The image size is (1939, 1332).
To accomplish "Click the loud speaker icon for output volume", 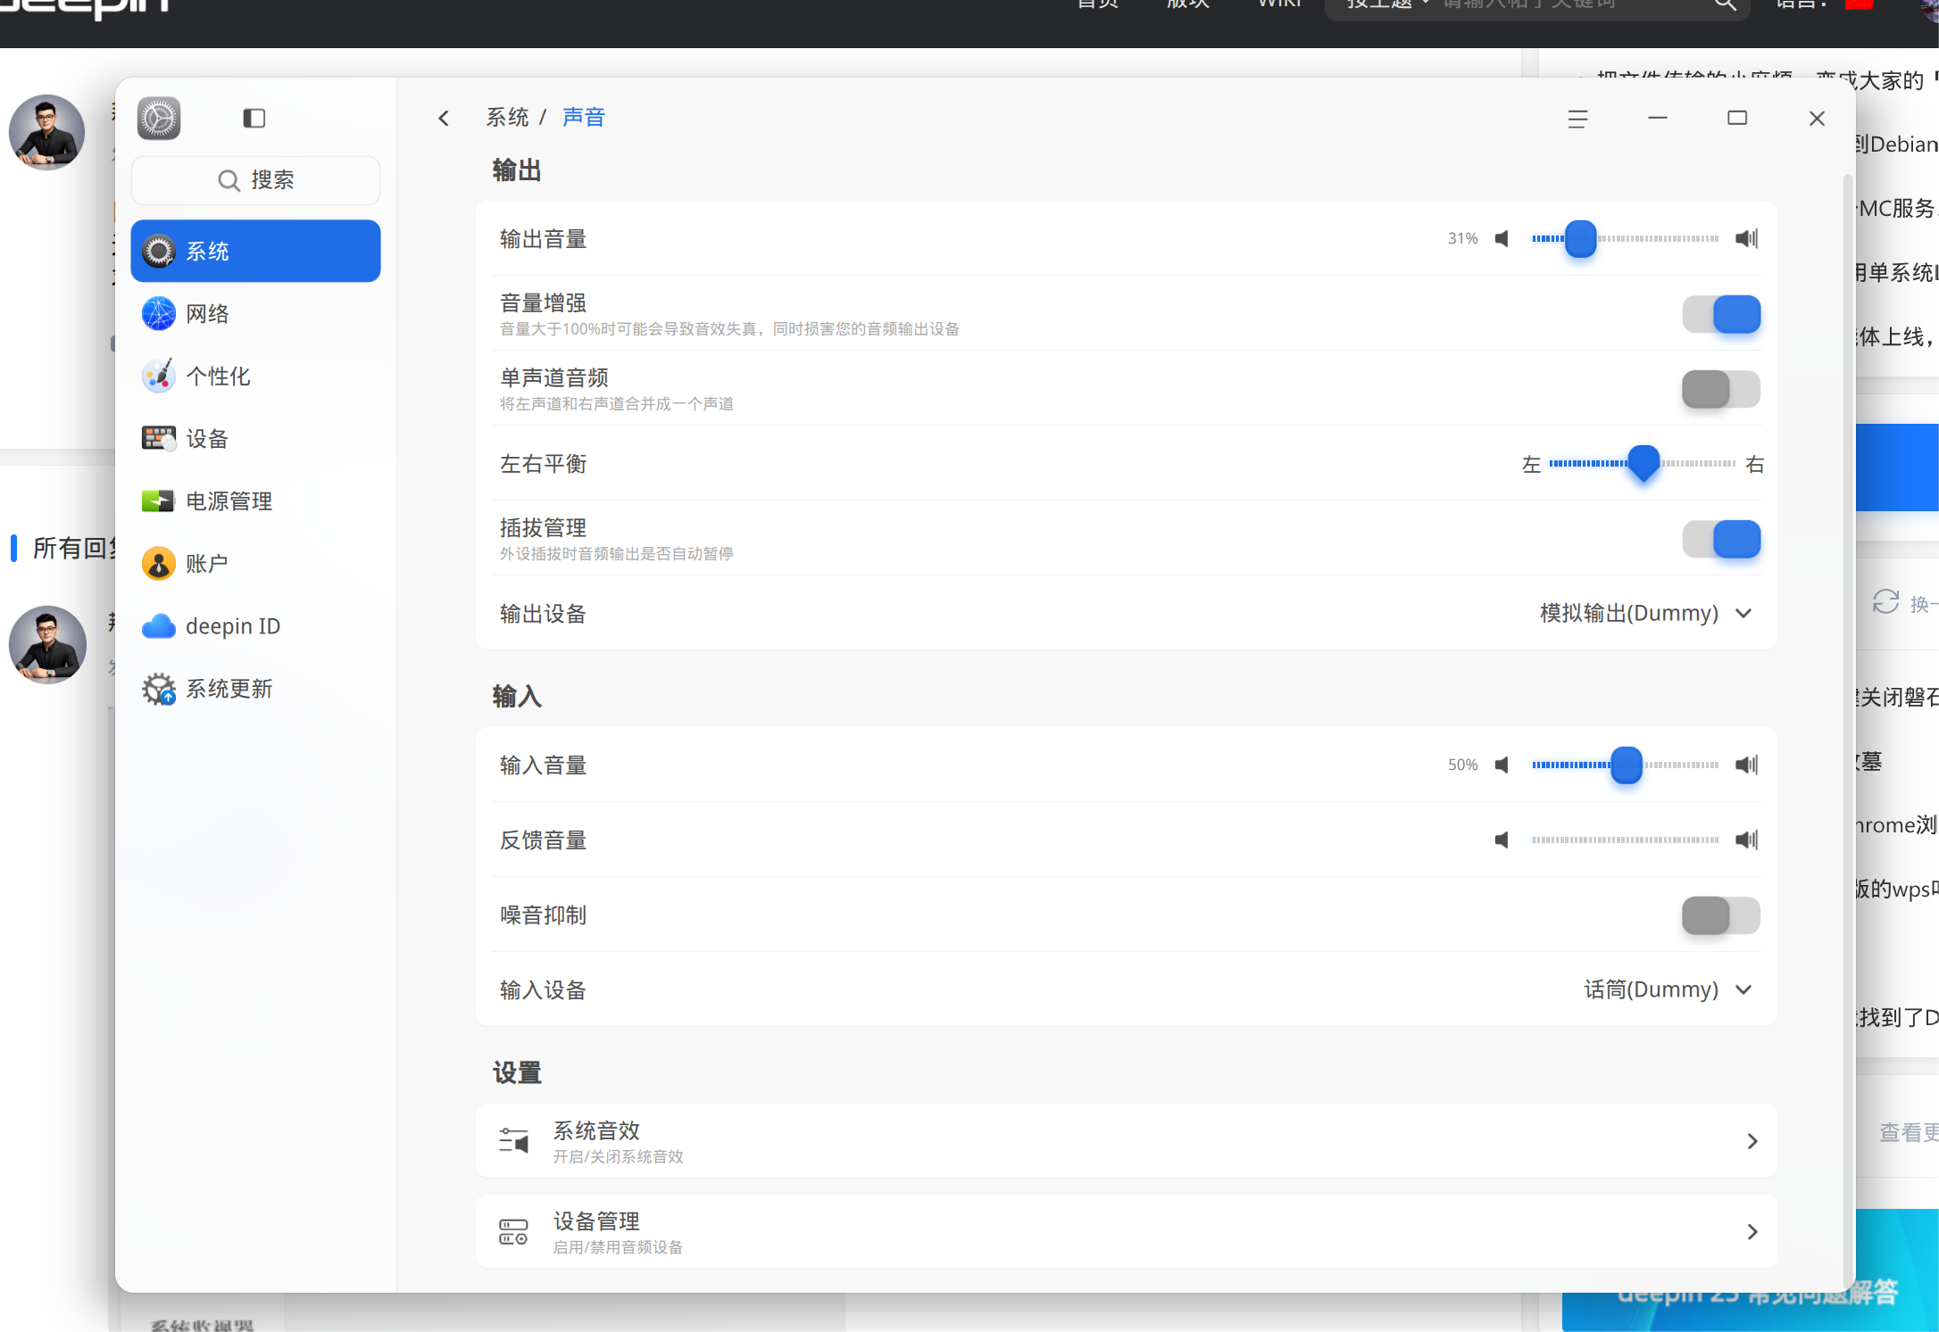I will click(1746, 238).
